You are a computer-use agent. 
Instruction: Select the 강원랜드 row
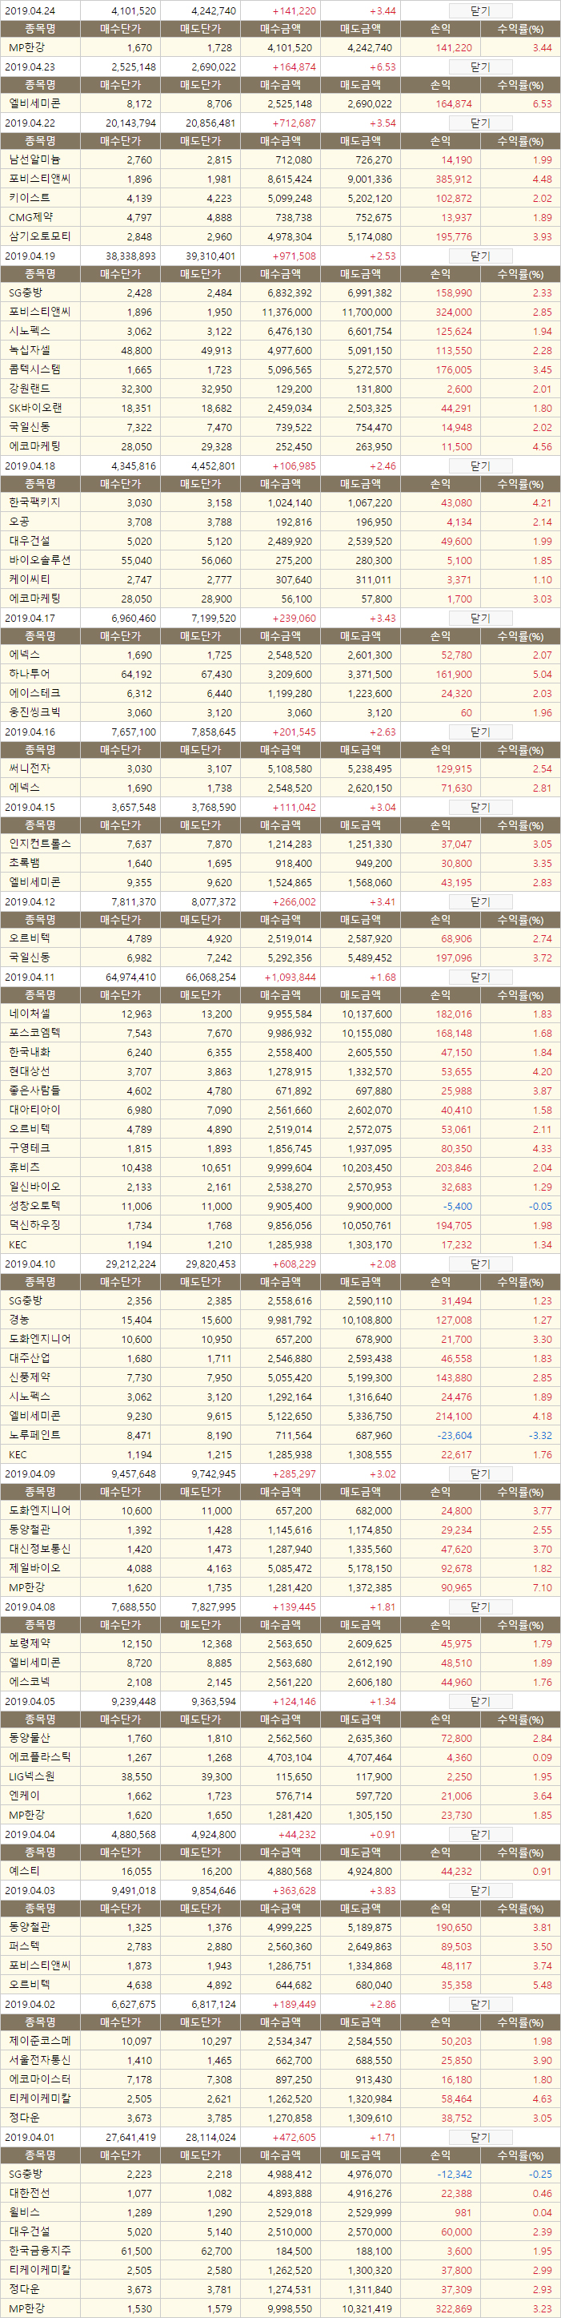pyautogui.click(x=280, y=389)
